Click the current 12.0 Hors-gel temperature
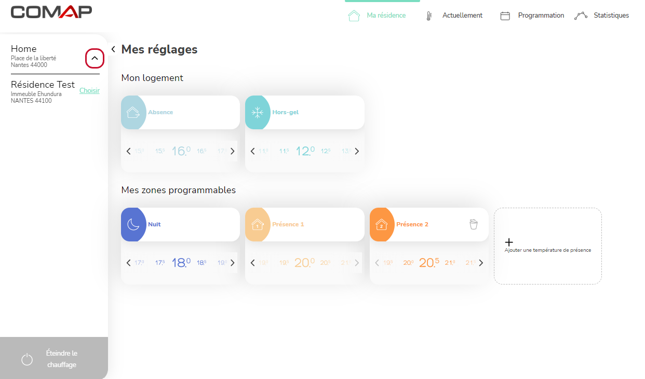 tap(305, 151)
